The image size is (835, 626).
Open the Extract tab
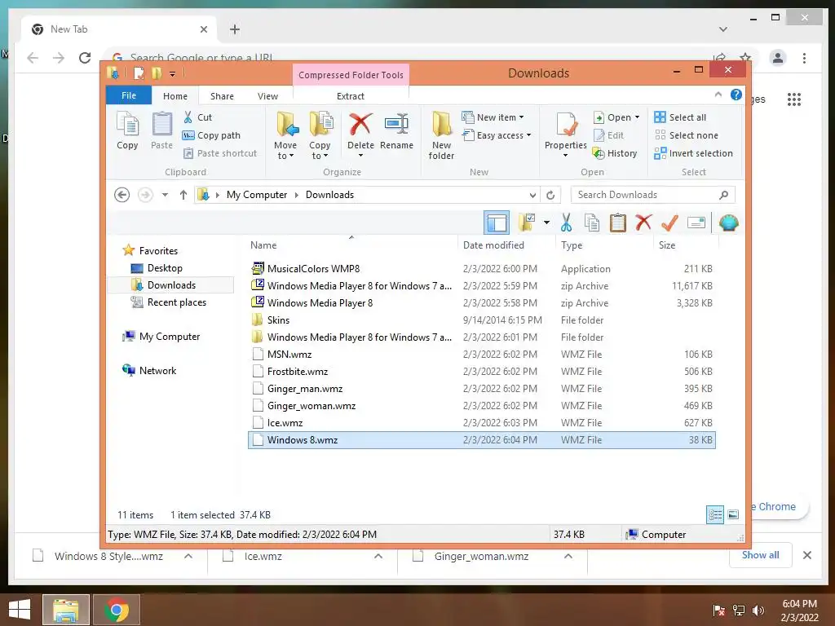tap(351, 96)
